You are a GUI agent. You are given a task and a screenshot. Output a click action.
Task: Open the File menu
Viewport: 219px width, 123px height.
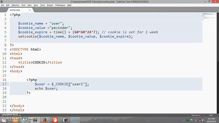click(x=2, y=5)
